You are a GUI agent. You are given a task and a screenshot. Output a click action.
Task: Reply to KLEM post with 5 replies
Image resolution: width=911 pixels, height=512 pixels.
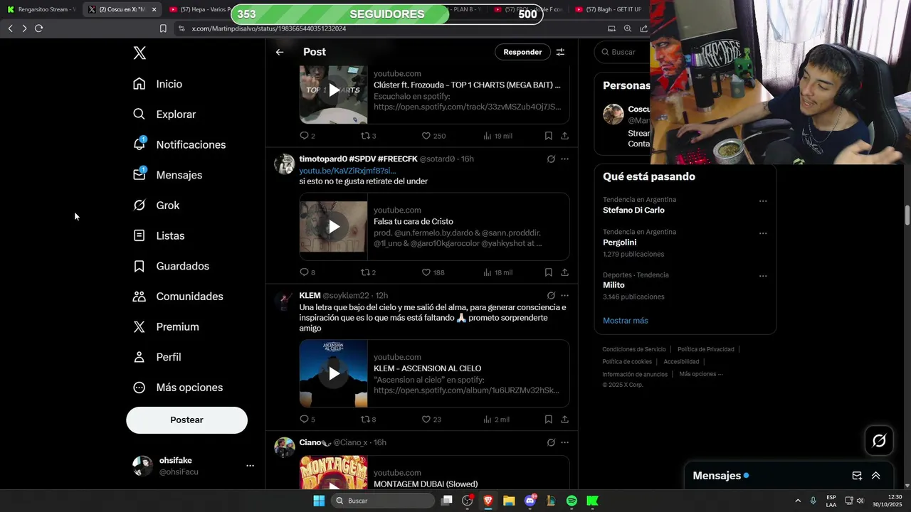(x=307, y=420)
